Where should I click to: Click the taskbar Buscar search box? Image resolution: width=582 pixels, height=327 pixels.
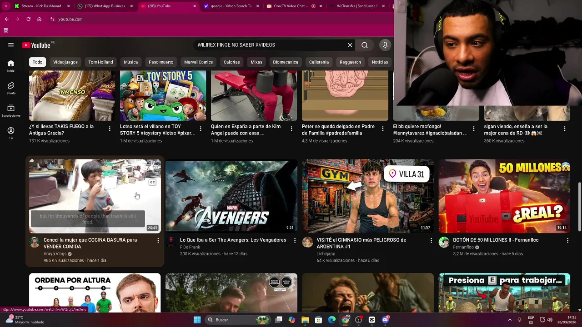[237, 320]
